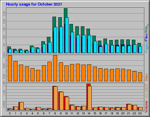
Task: Select the cyan Pages bar at hour 9
Action: [x=61, y=40]
